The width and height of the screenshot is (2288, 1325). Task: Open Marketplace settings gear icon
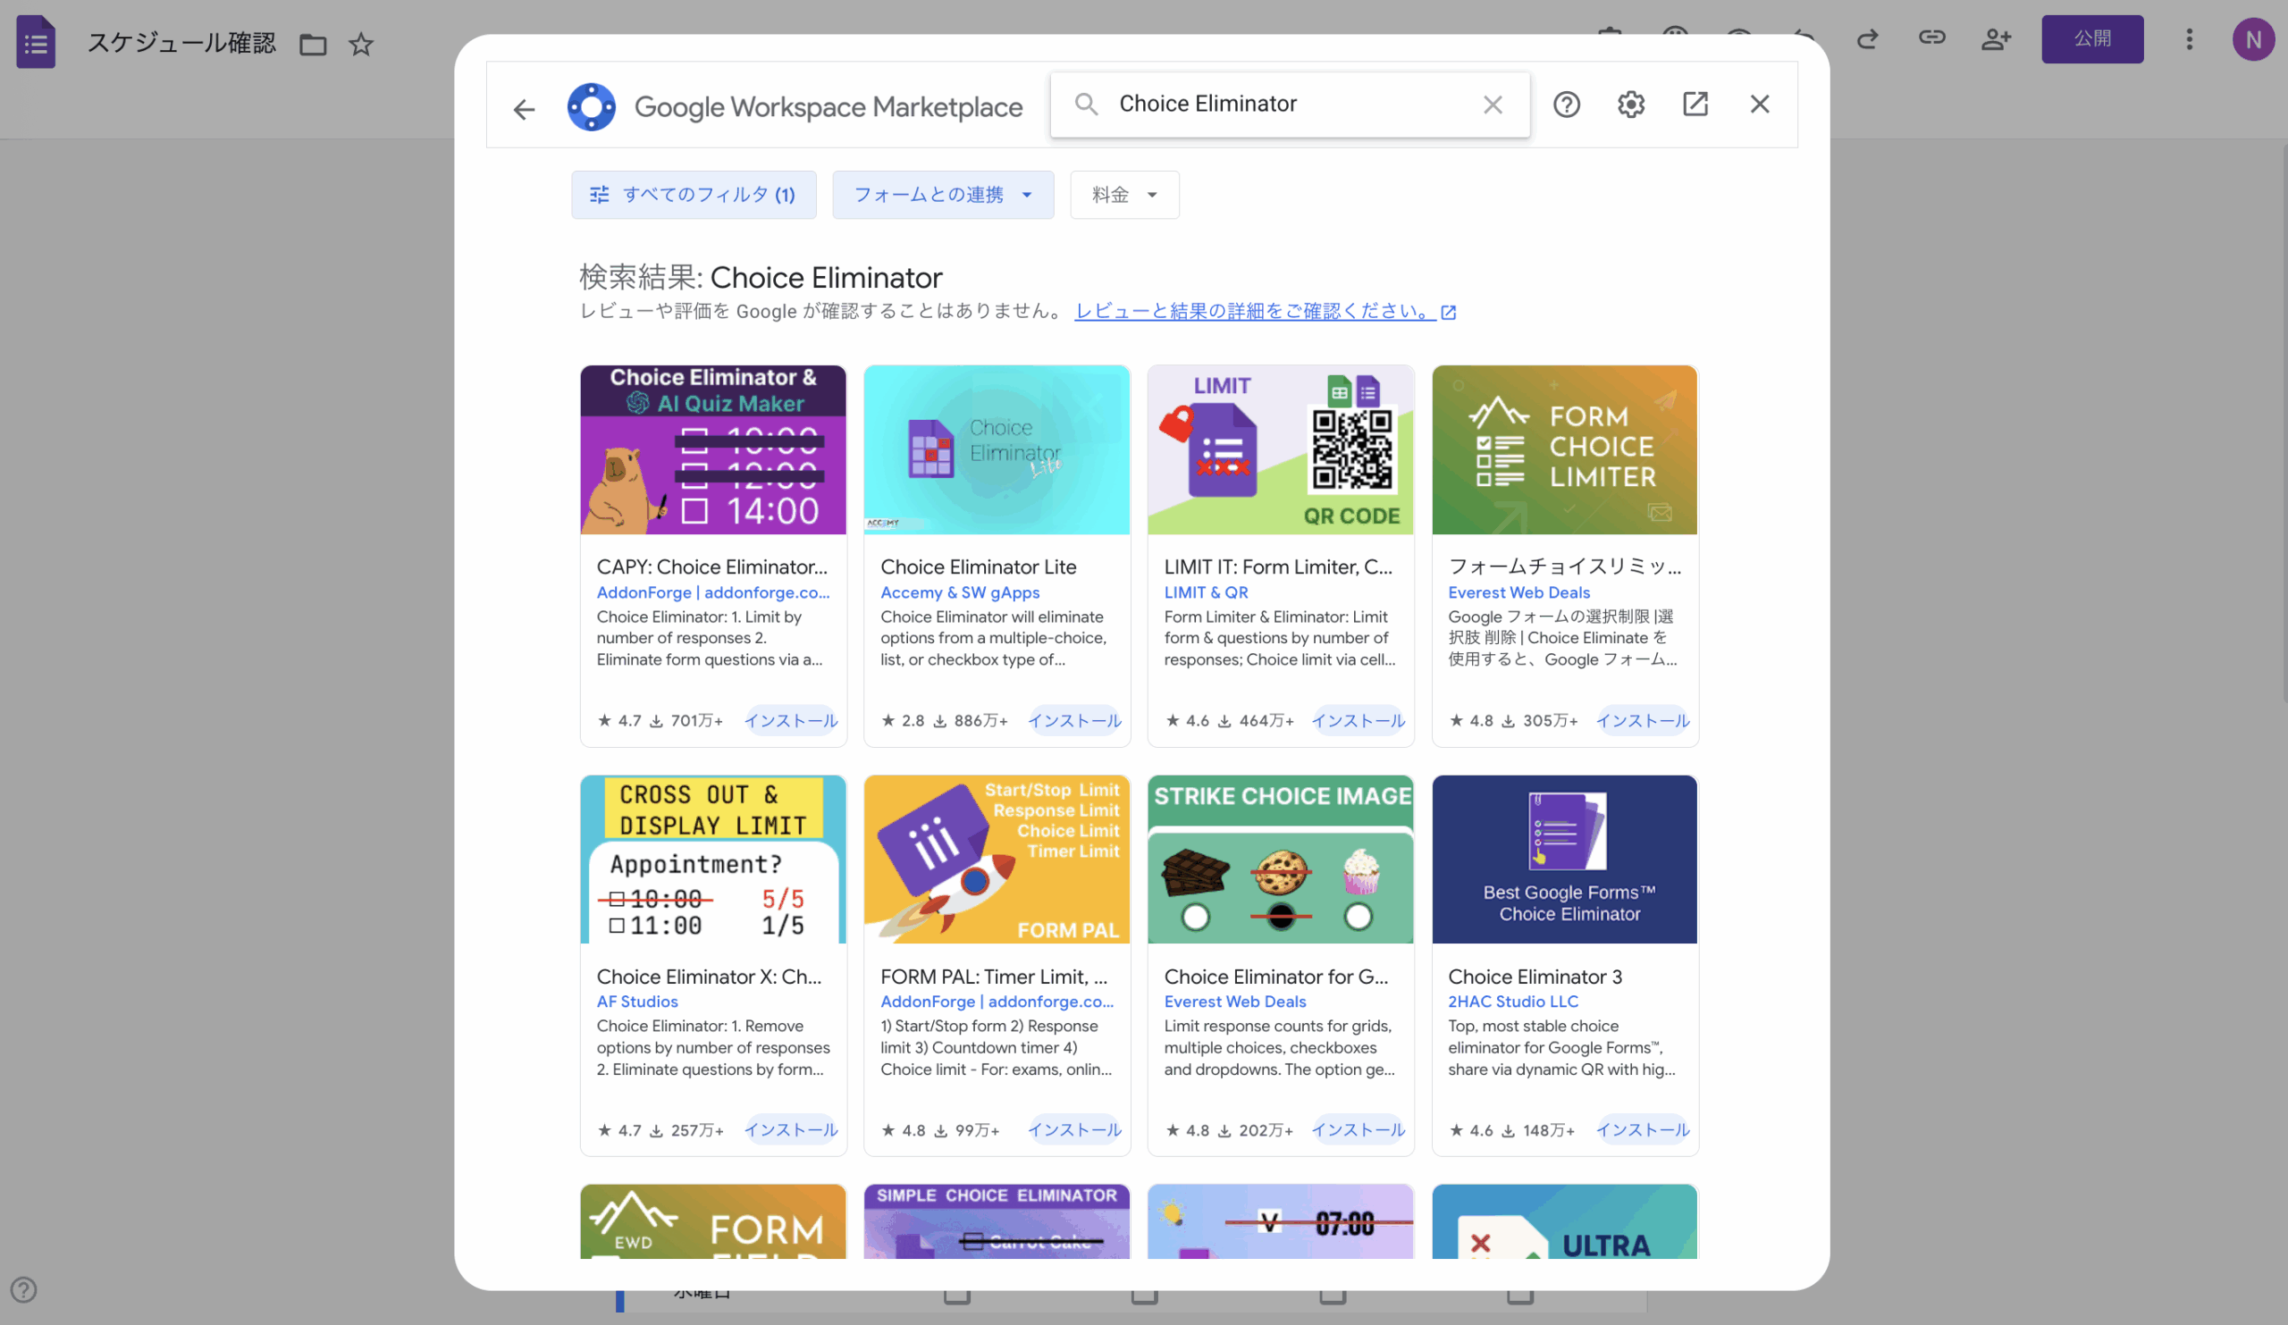[x=1631, y=105]
